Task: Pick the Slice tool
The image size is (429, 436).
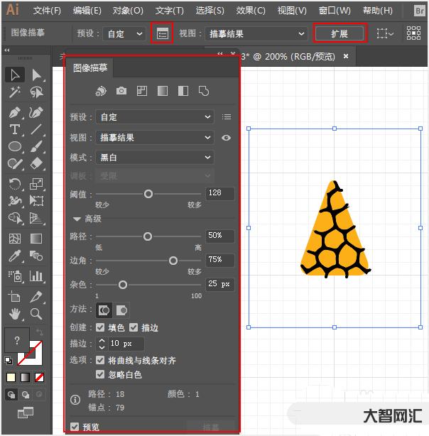Action: [x=36, y=296]
